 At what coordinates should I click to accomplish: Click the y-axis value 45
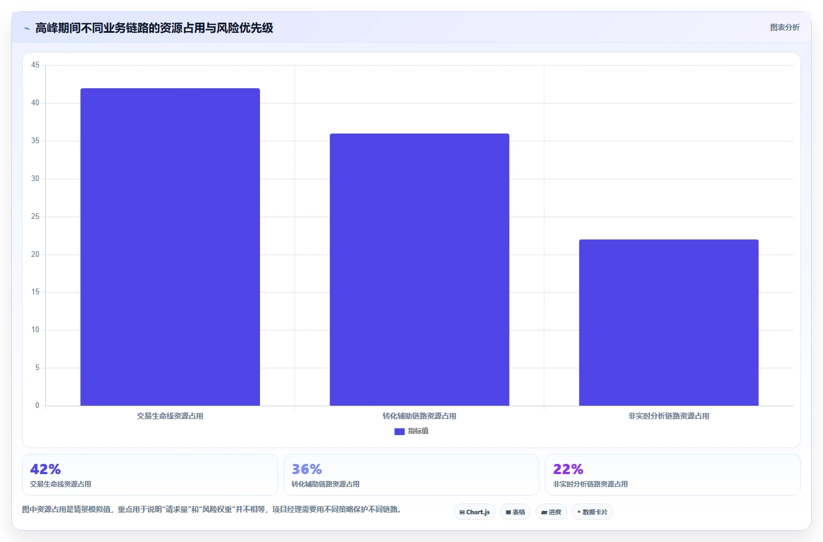[35, 65]
